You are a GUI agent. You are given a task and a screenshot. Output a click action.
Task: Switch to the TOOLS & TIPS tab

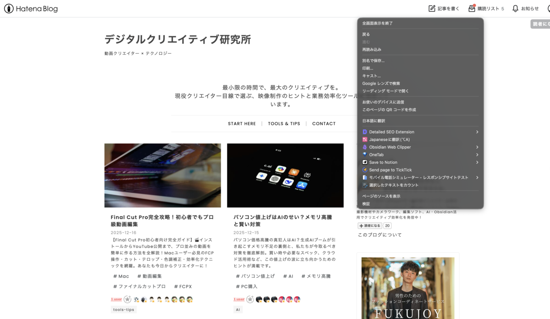[284, 123]
